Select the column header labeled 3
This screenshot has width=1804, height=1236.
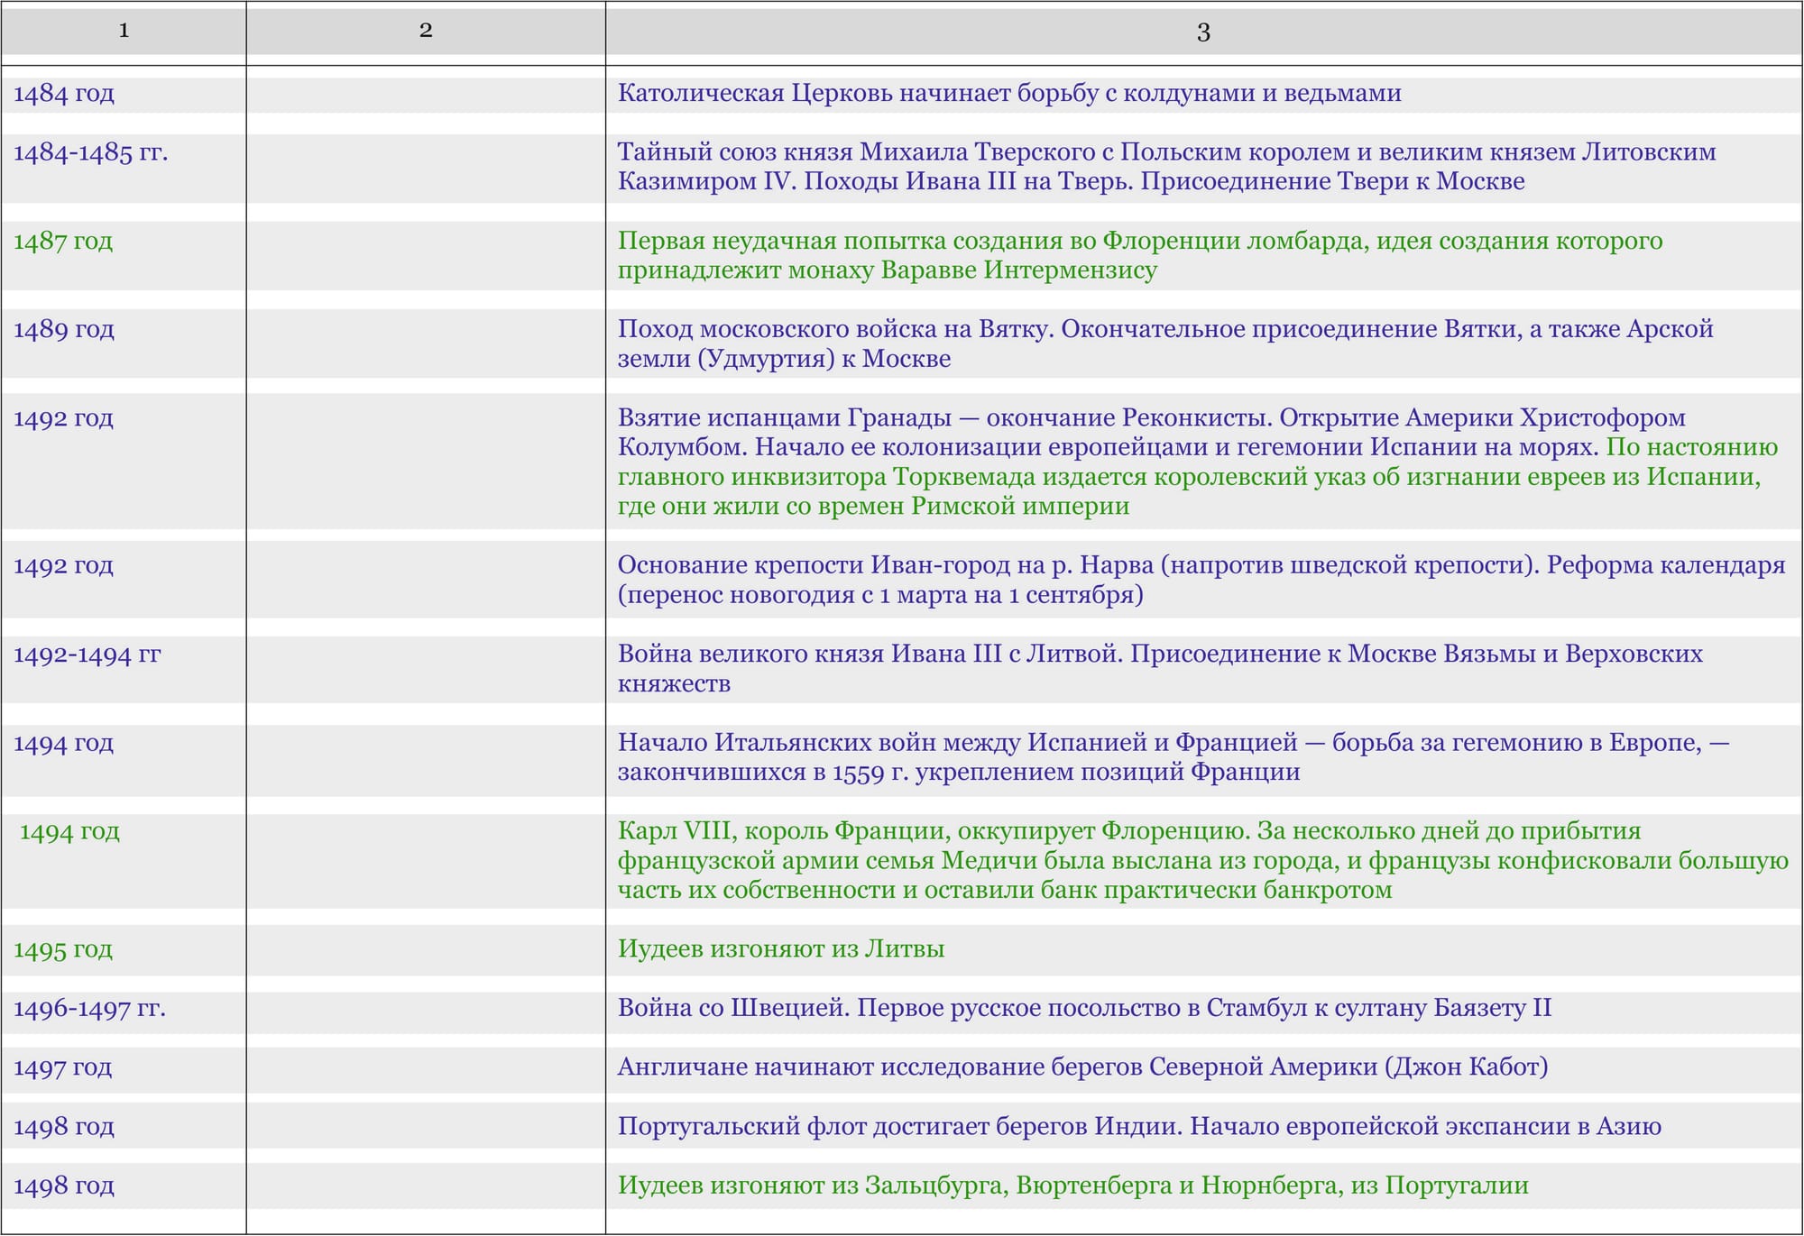(1203, 32)
